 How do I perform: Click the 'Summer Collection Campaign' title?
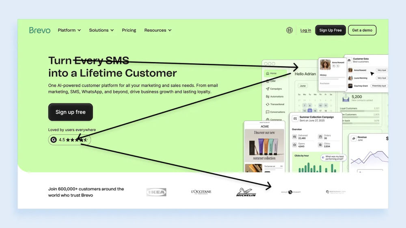coord(317,117)
